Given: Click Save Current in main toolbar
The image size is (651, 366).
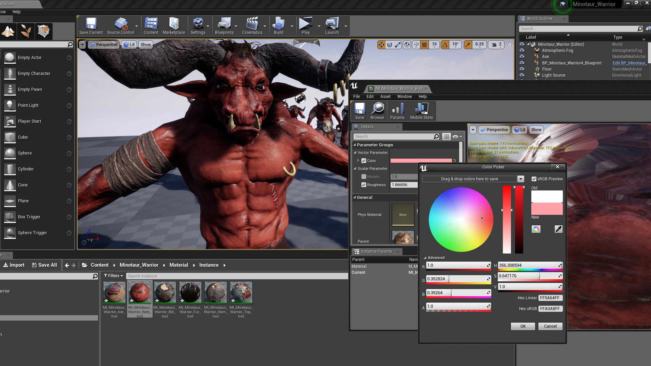Looking at the screenshot, I should (x=91, y=26).
